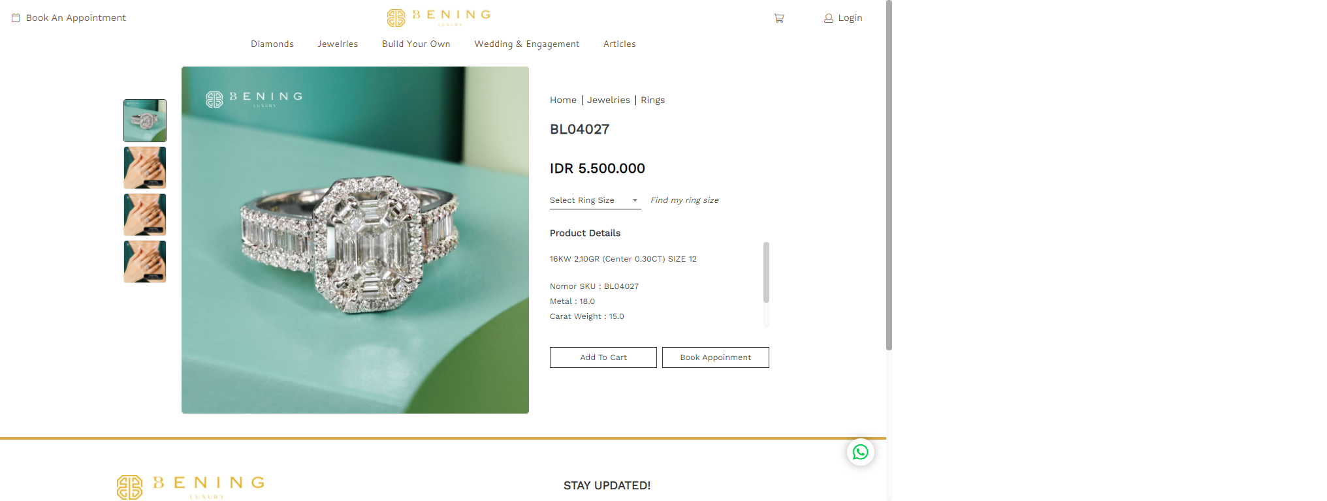Open the Build Your Own menu
The image size is (1327, 501).
tap(416, 44)
